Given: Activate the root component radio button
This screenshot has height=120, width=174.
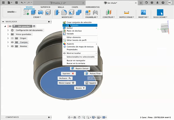Looking at the screenshot, I should click(34, 26).
